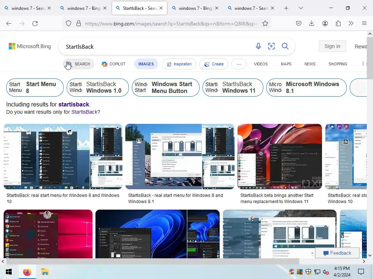The width and height of the screenshot is (373, 279).
Task: Click the browser Forward arrow
Action: pos(22,23)
